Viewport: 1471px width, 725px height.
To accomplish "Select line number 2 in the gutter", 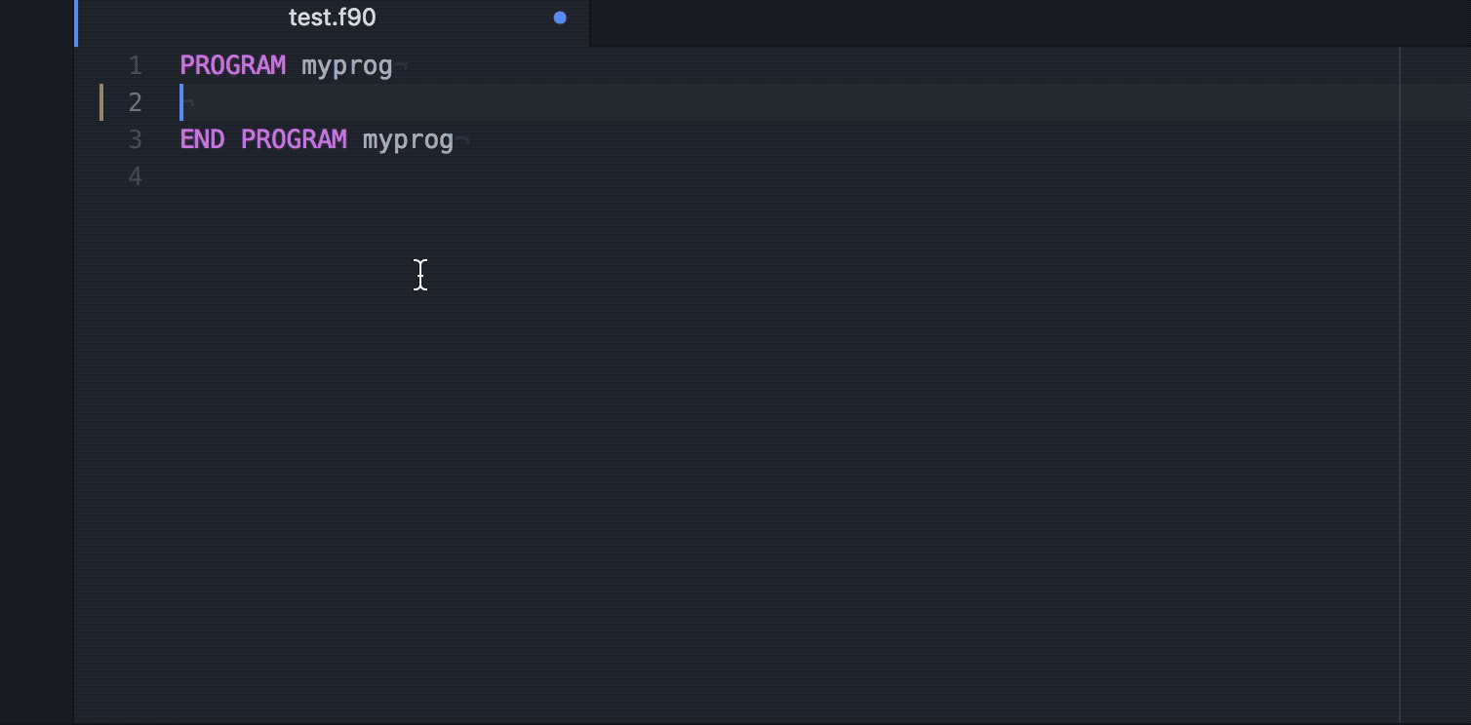I will coord(135,102).
